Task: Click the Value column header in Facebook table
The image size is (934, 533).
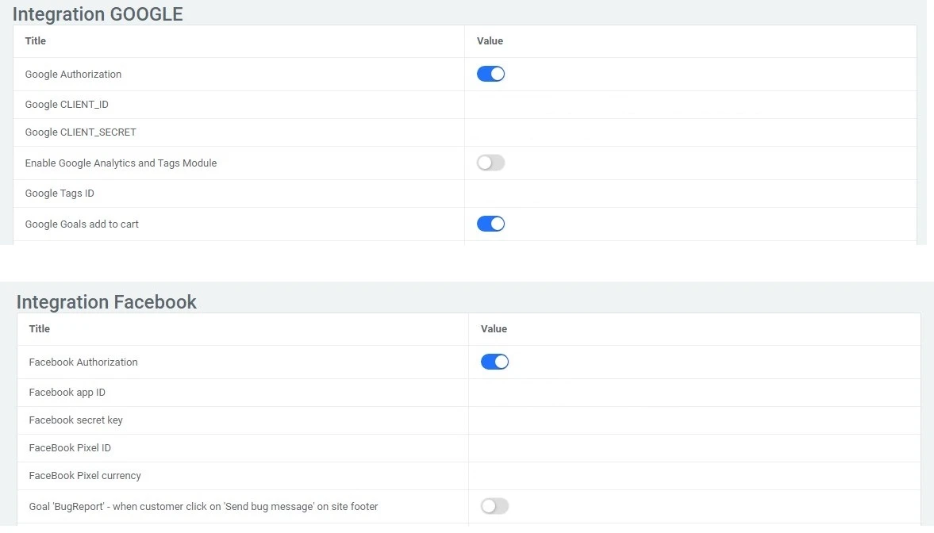Action: click(x=493, y=328)
